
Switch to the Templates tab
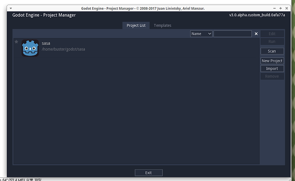[x=163, y=25]
